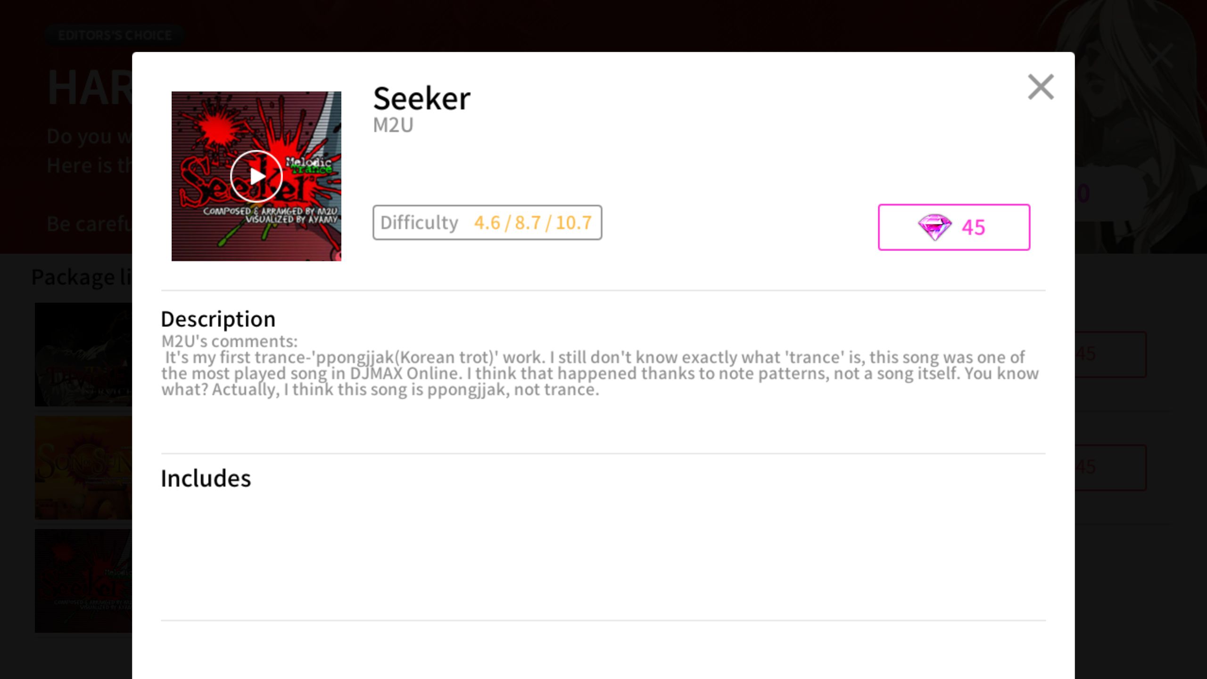
Task: Click the dimmed Editor's Choice badge
Action: tap(115, 35)
